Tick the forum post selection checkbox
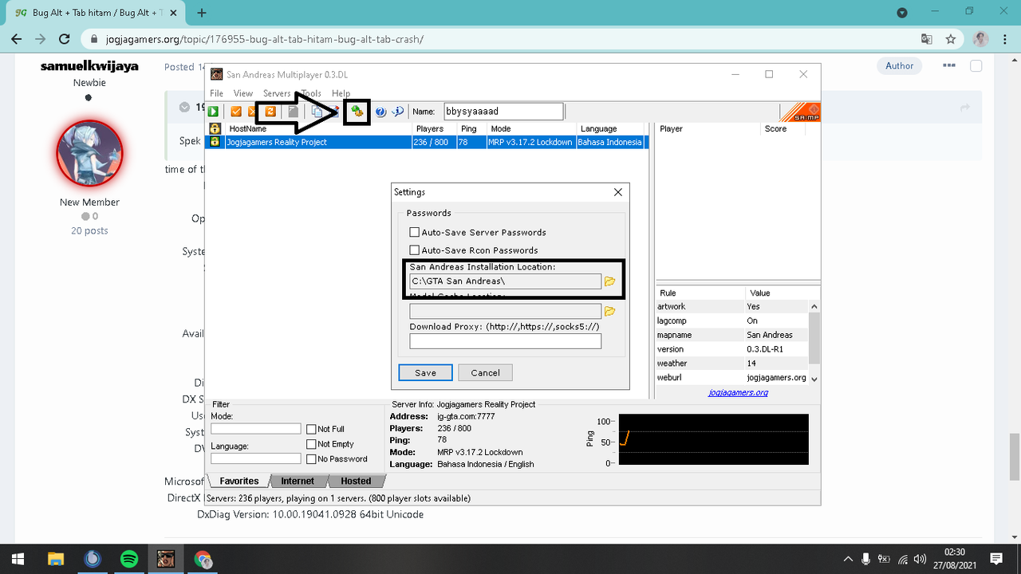Screen dimensions: 1021x574 pyautogui.click(x=976, y=66)
